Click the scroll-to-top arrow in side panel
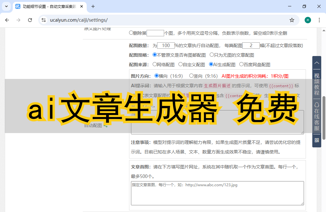 click(316, 63)
